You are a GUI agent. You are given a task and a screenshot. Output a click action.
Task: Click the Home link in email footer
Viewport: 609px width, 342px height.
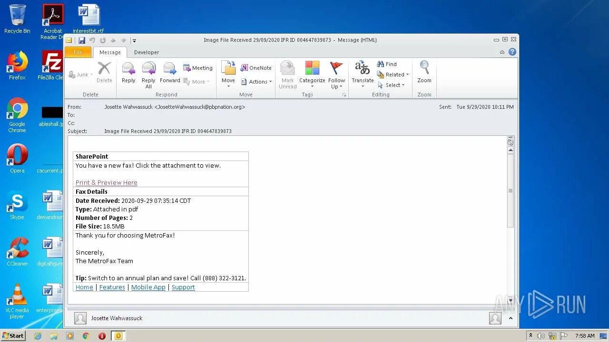(x=84, y=287)
